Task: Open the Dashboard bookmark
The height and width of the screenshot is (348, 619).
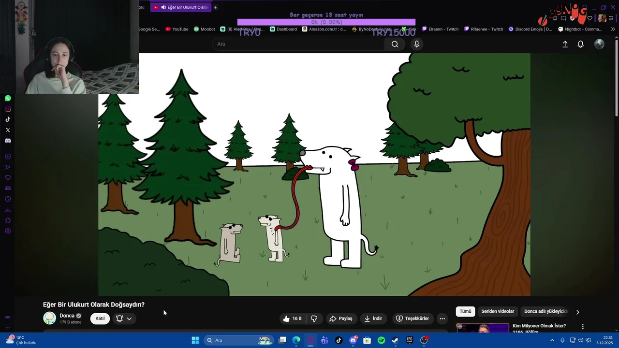Action: [283, 29]
